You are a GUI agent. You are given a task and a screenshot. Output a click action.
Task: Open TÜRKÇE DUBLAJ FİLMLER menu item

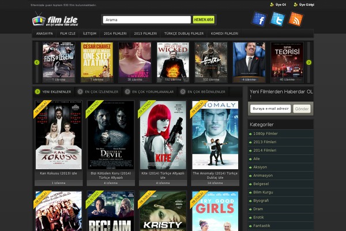point(184,33)
